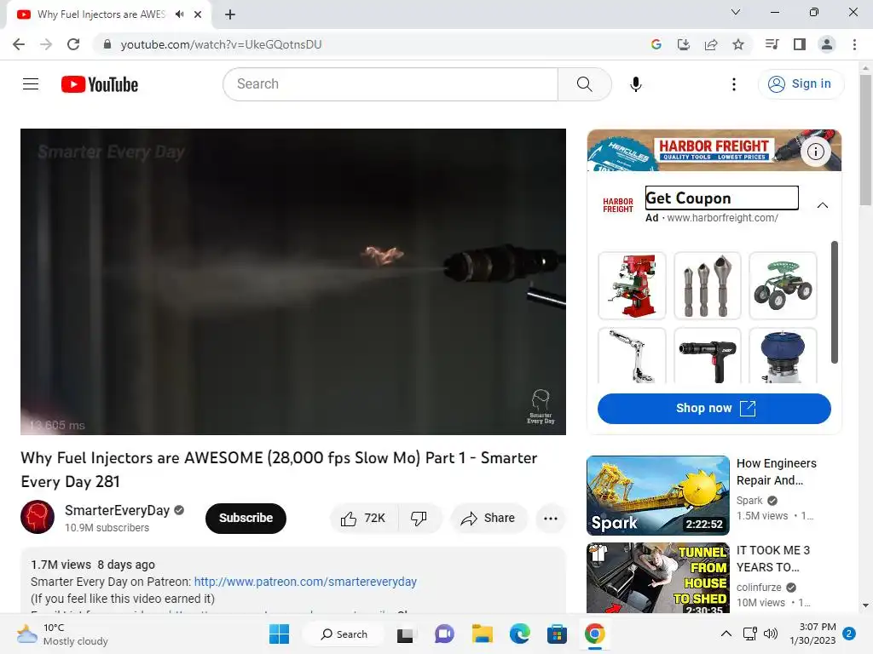Go back with browser back arrow
The image size is (873, 654).
coord(19,44)
